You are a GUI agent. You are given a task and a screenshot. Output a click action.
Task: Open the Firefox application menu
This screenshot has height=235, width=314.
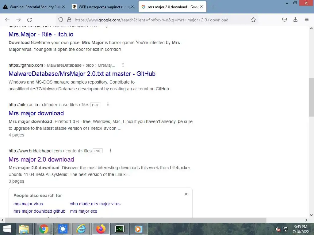(307, 20)
